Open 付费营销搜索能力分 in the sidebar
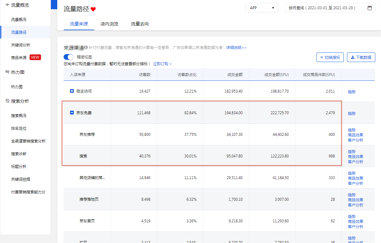Screen dimensions: 381x243 [28, 192]
